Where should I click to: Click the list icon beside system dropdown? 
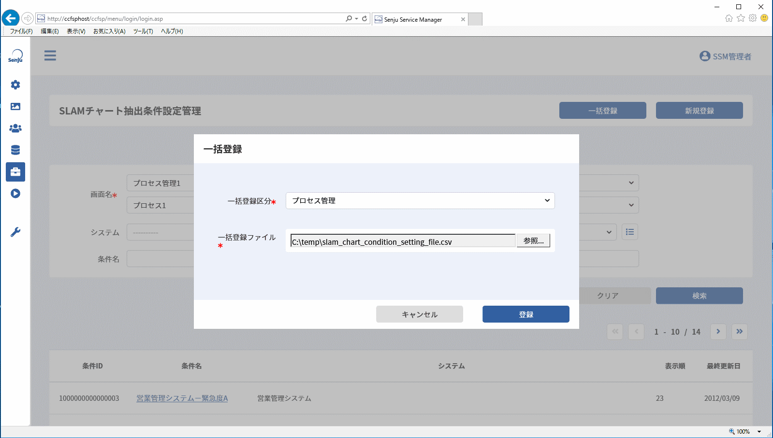pyautogui.click(x=630, y=232)
